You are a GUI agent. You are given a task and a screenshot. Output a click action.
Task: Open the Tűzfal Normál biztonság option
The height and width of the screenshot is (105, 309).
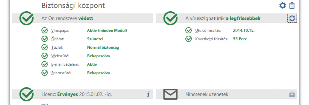click(103, 47)
